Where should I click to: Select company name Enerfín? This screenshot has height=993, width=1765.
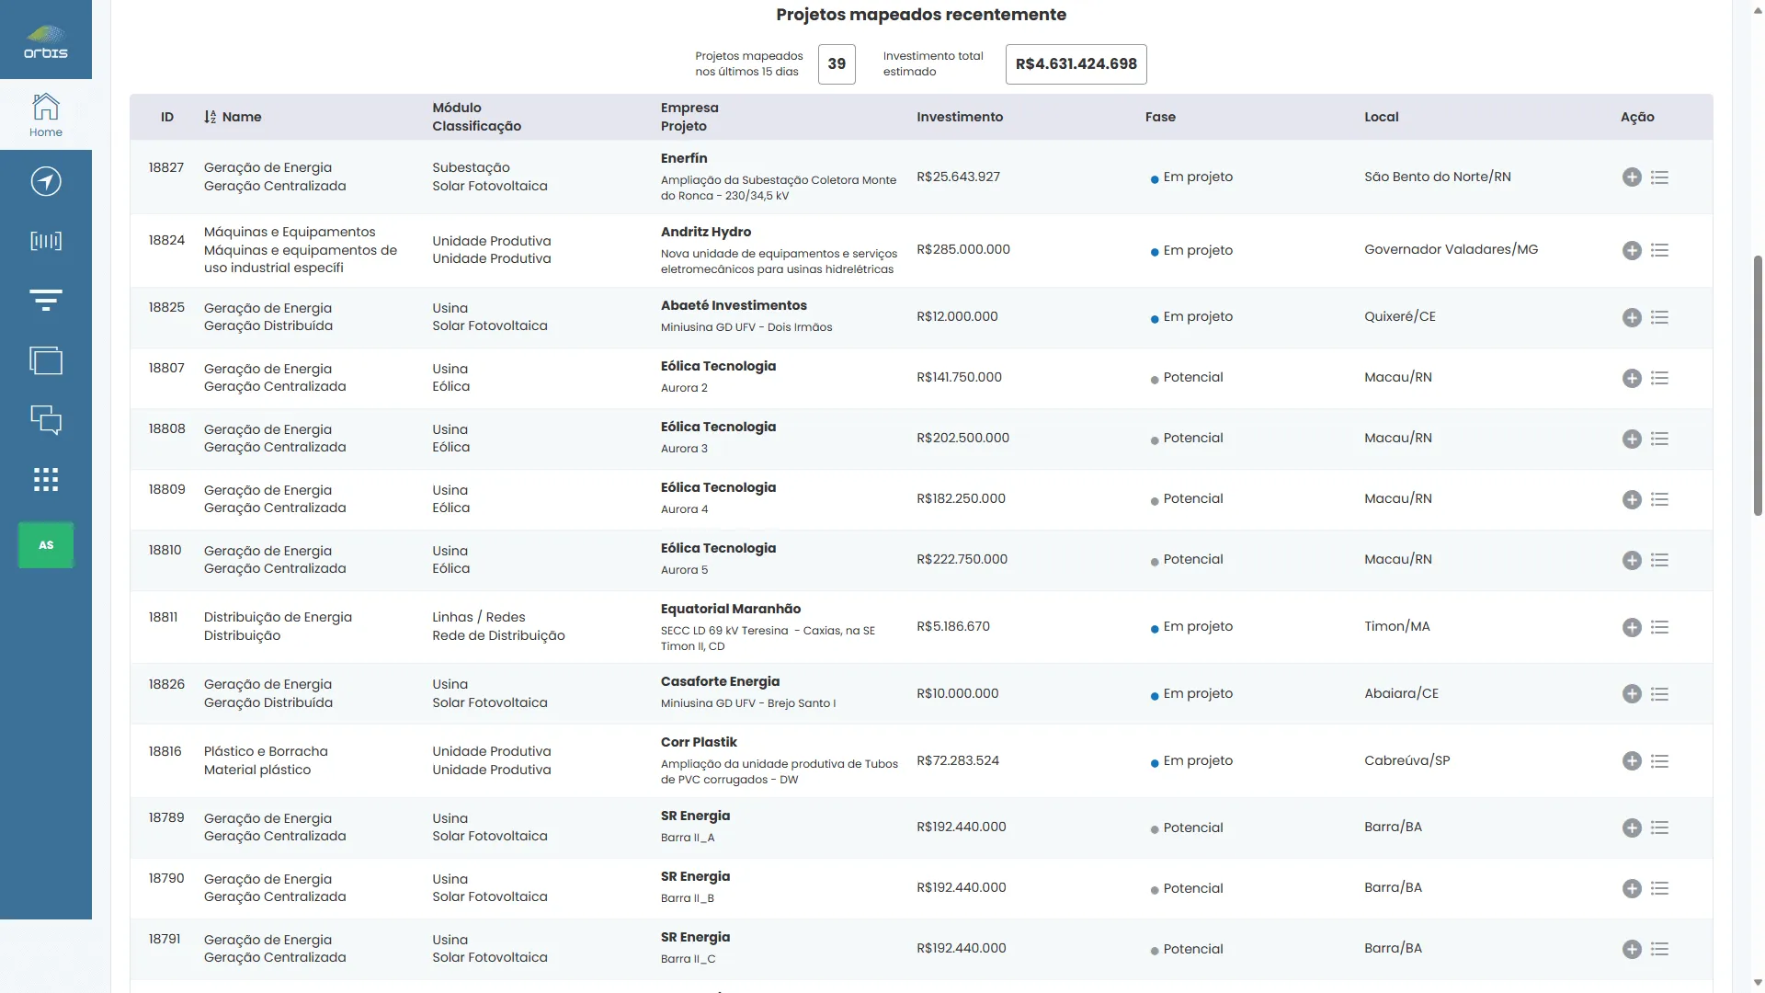click(x=684, y=158)
